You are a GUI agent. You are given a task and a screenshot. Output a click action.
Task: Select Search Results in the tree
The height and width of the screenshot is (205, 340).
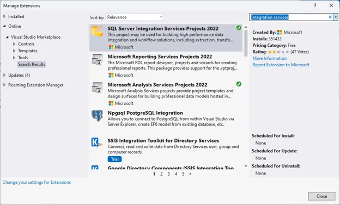32,64
